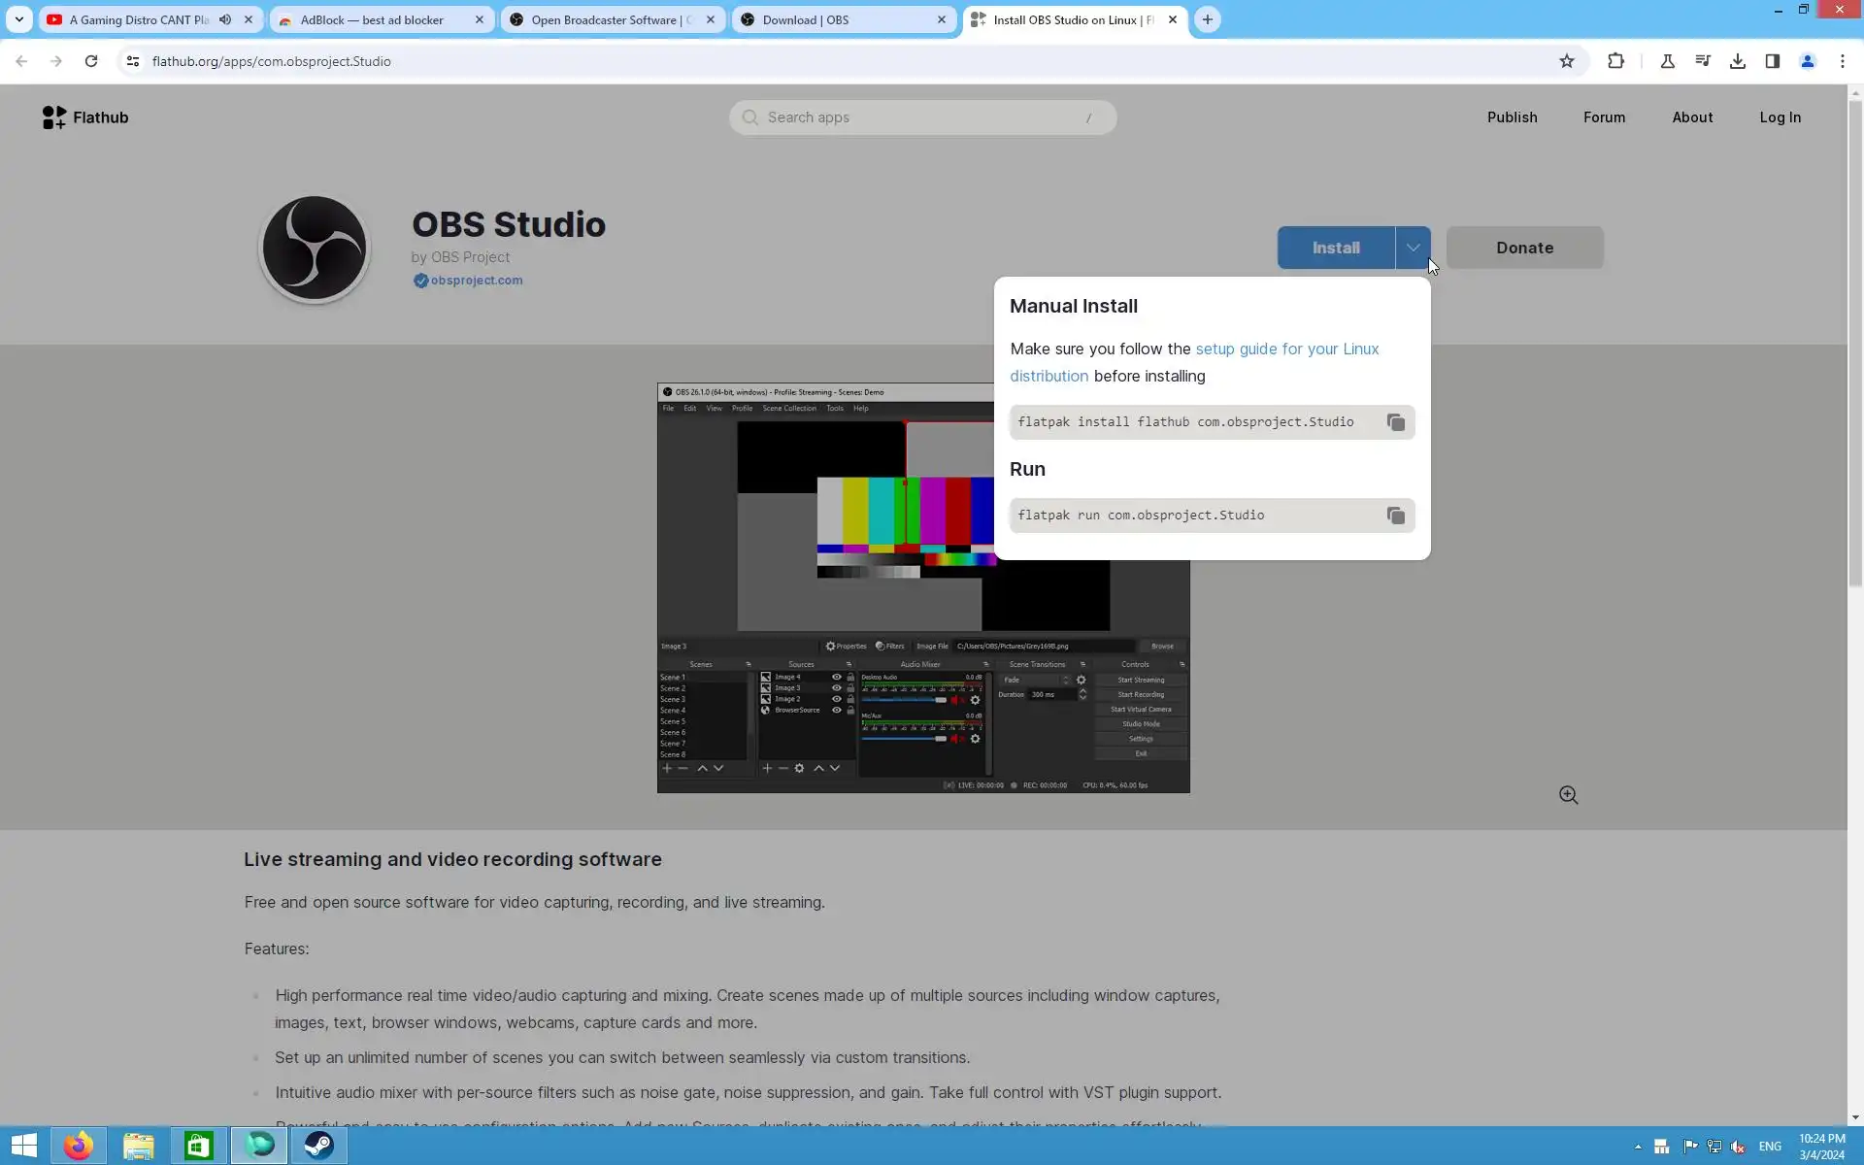Click the zoom-in magnifier on the screenshot

click(x=1568, y=795)
